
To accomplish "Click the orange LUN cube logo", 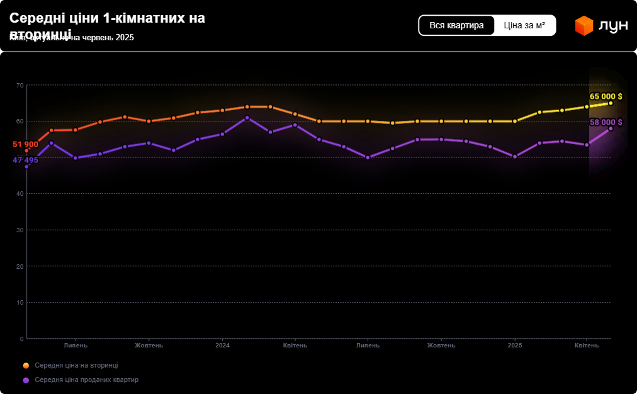I will [x=584, y=26].
